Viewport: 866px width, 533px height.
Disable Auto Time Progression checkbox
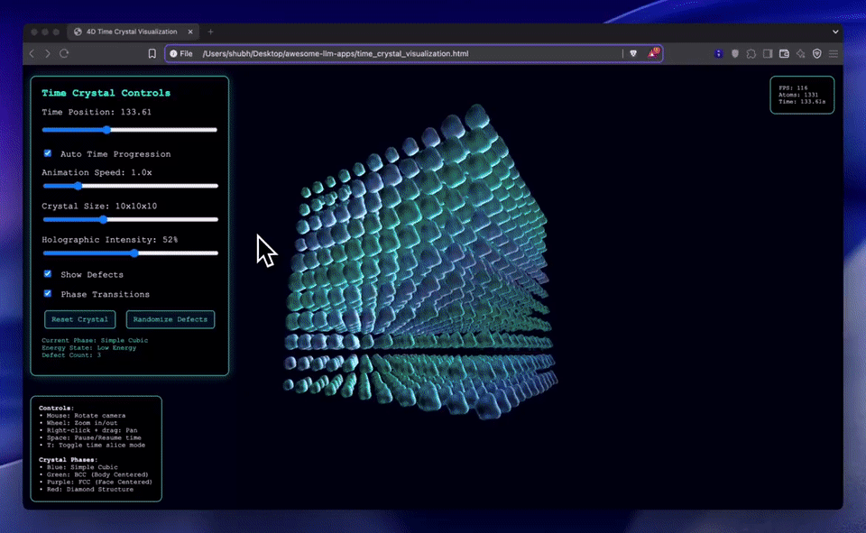click(48, 154)
